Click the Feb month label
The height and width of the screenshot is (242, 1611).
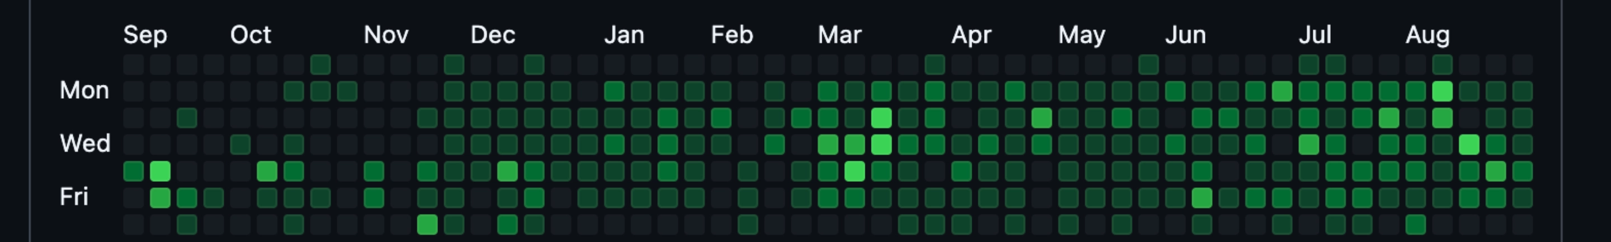[732, 35]
